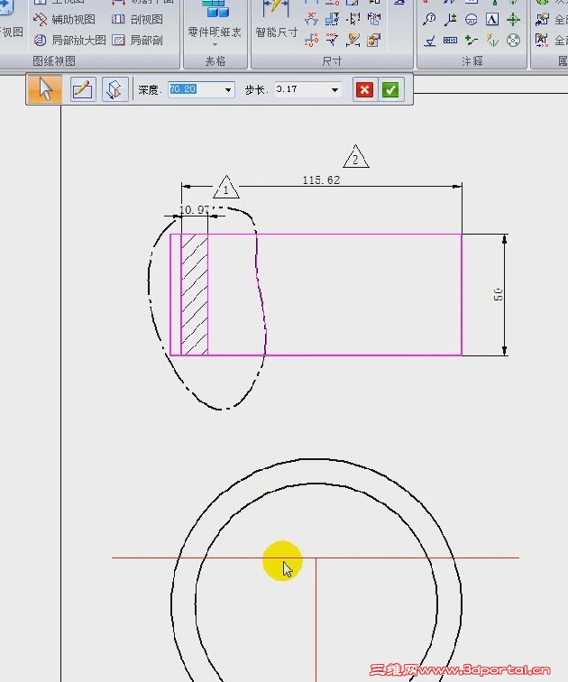Select the arrow Select tool in command bar
Viewport: 568px width, 682px height.
(44, 89)
